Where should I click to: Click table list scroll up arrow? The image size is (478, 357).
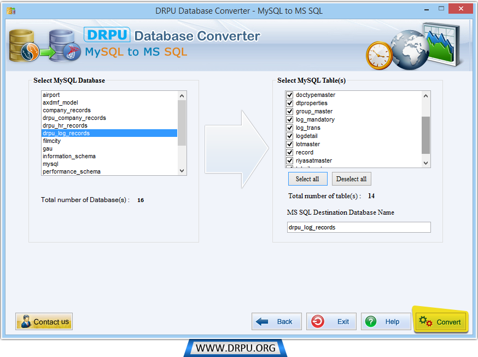pos(426,95)
